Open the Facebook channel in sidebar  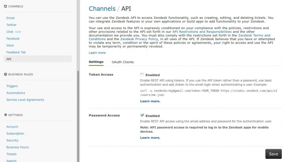(13, 39)
